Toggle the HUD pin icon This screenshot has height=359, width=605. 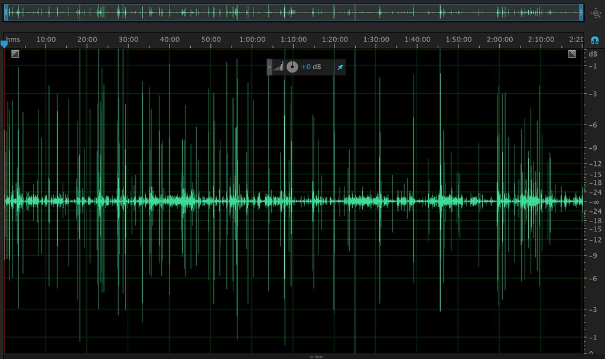coord(340,67)
